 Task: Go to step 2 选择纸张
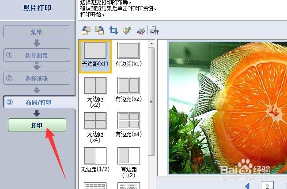pos(37,78)
